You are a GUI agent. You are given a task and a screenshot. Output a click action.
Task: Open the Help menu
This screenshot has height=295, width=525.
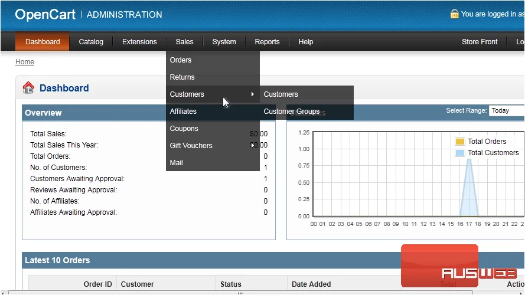(306, 42)
